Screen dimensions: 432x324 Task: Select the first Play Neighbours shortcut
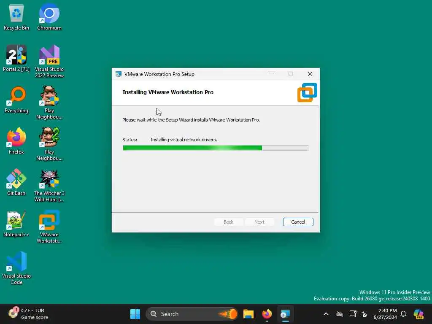pyautogui.click(x=49, y=103)
